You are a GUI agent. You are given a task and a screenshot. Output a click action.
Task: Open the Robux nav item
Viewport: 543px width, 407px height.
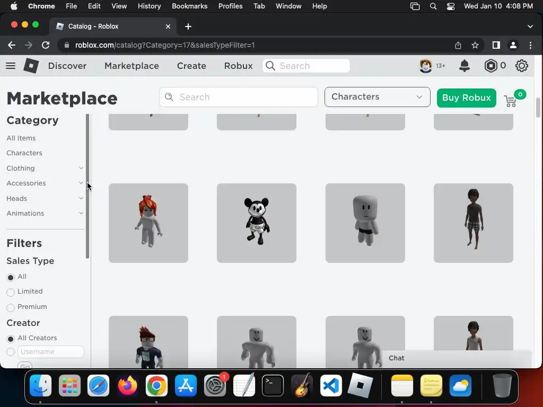click(238, 66)
